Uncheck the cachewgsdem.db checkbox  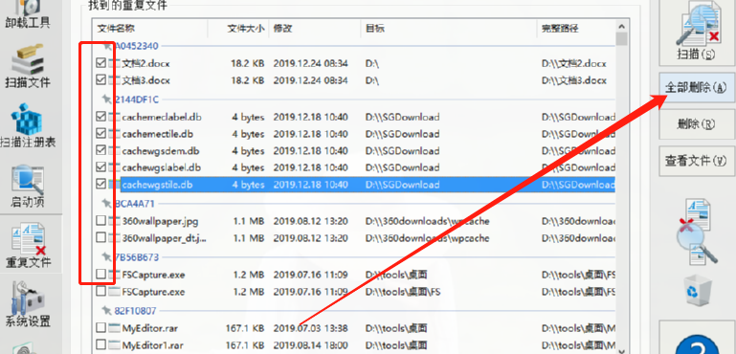[x=100, y=151]
